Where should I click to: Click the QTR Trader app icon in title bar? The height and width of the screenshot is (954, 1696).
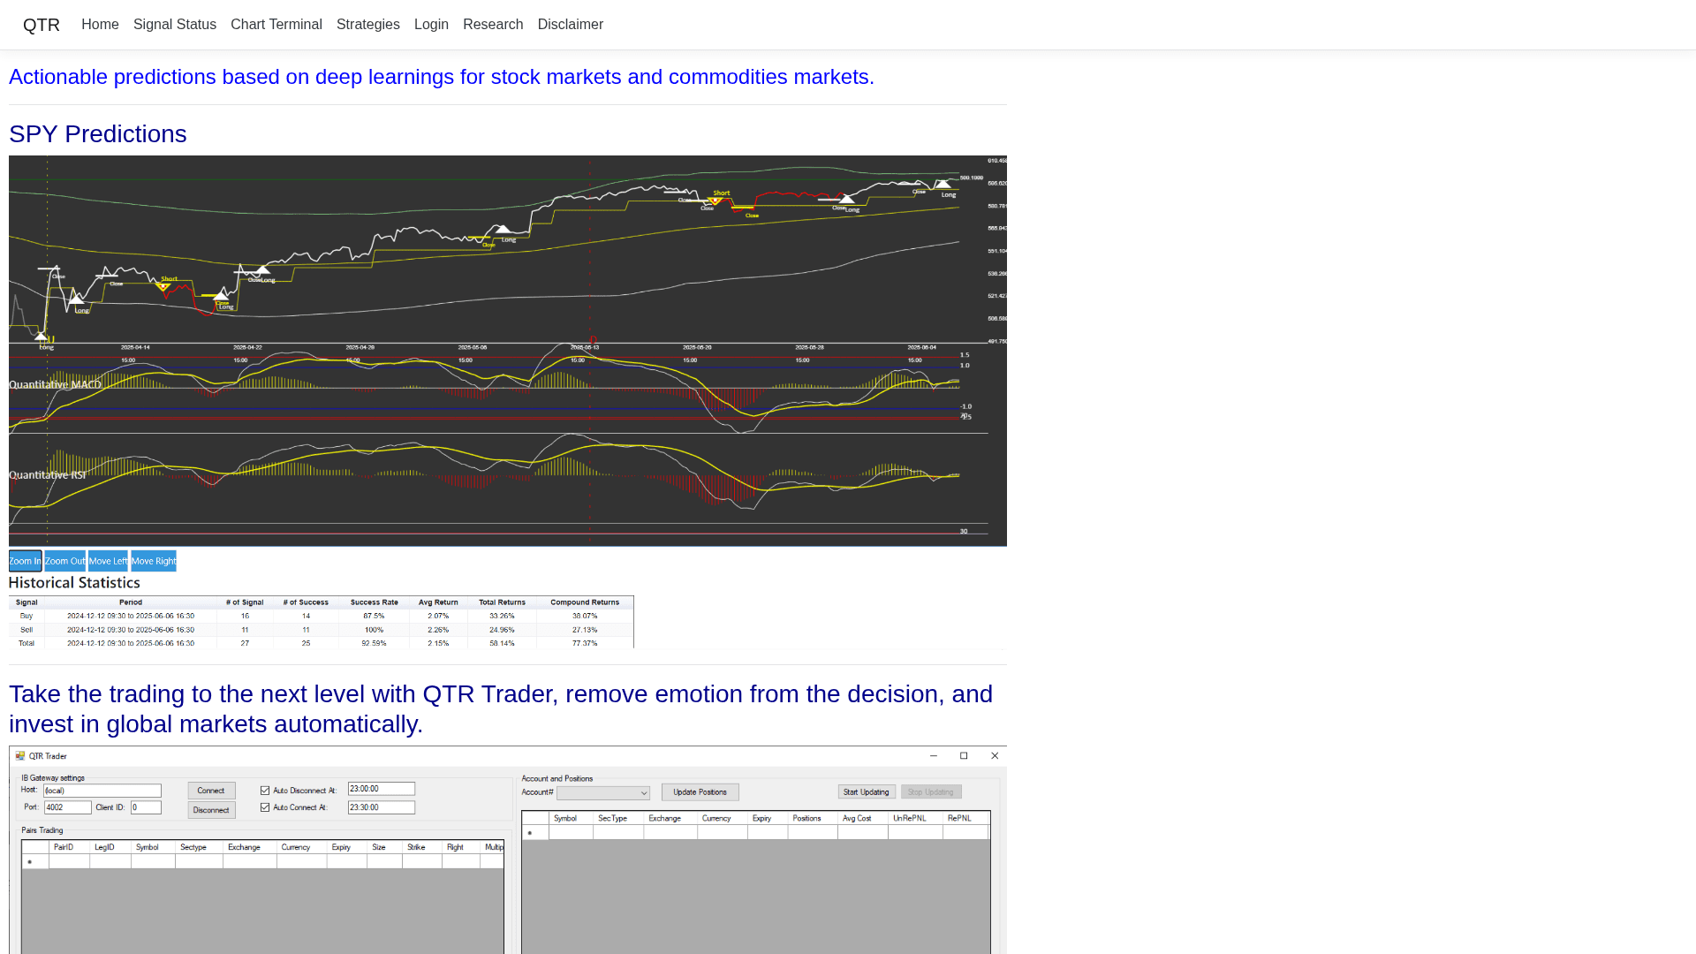pos(20,756)
